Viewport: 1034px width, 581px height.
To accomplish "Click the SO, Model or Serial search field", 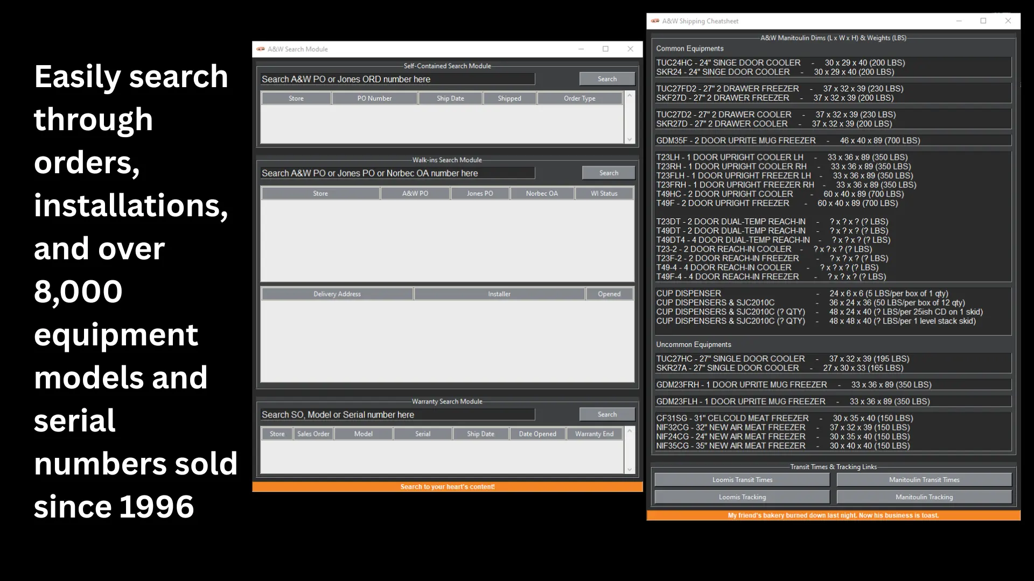I will pyautogui.click(x=397, y=414).
